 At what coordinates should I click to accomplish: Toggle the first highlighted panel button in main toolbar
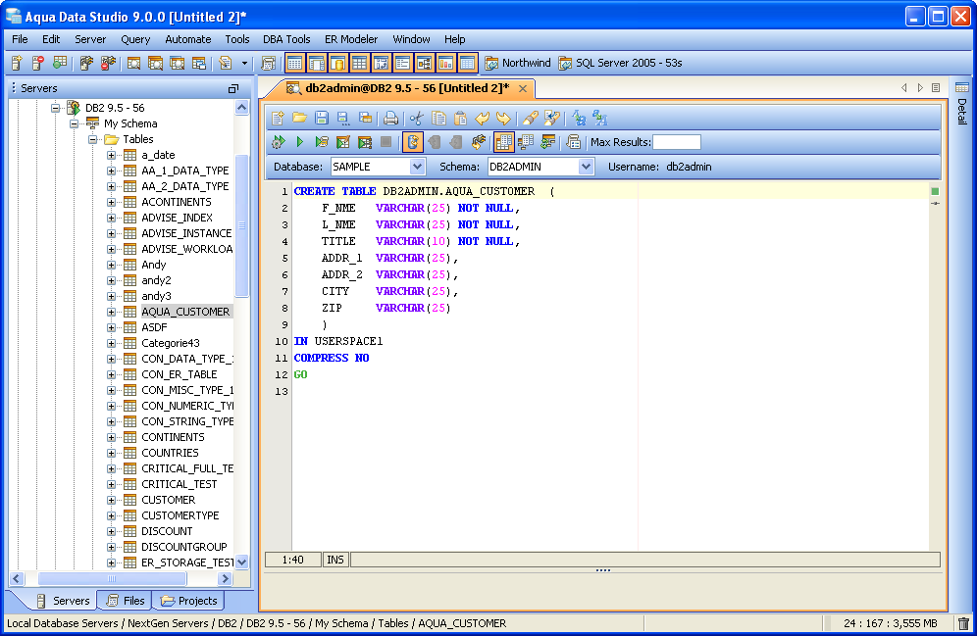[x=294, y=64]
